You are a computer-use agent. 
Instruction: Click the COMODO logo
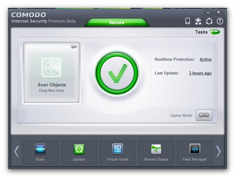pos(28,15)
